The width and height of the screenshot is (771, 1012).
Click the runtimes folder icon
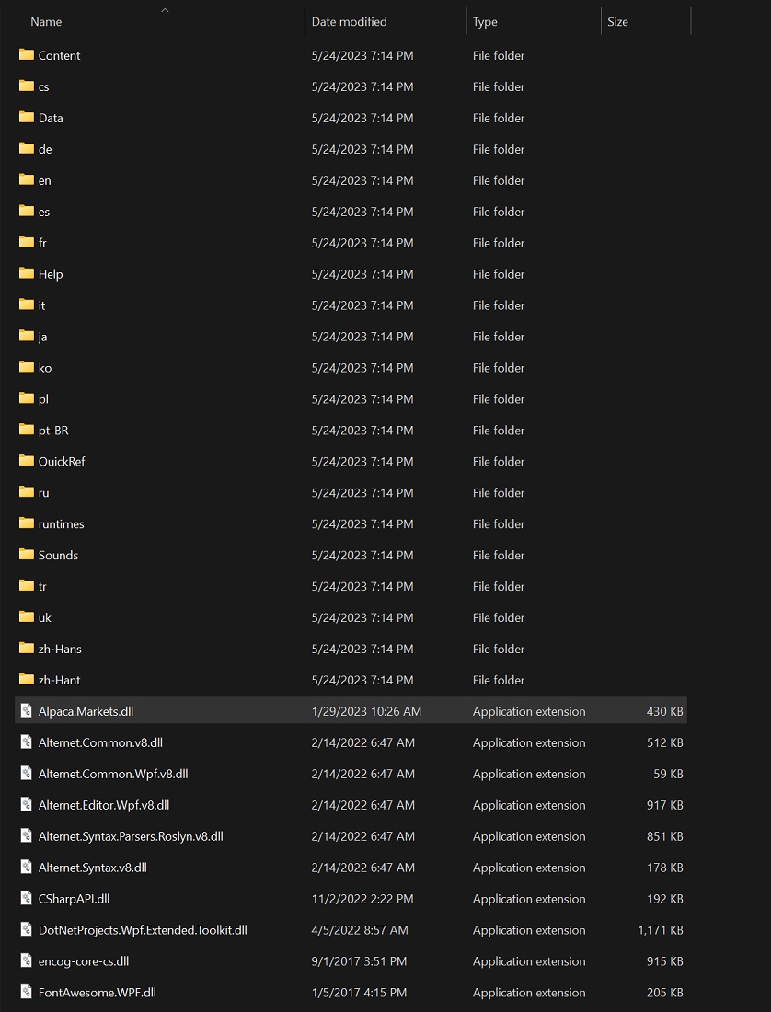pos(27,523)
